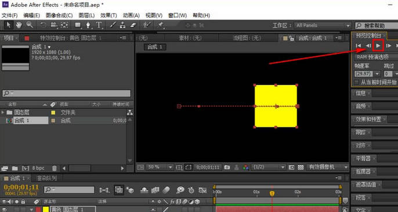398x212 pixels.
Task: Toggle the draft 3D icon in the timeline
Action: 130,190
